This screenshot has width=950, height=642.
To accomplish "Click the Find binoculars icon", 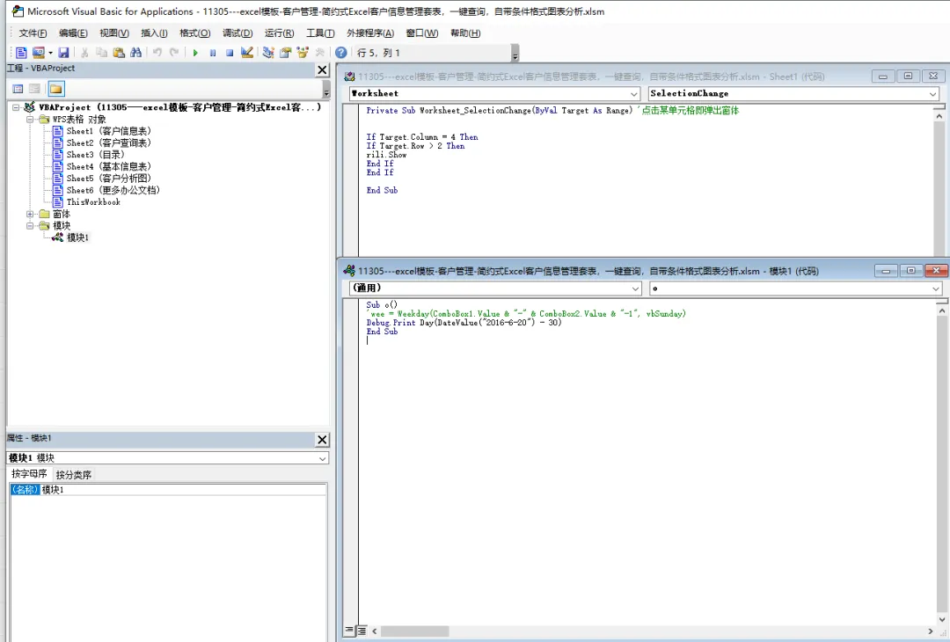I will click(135, 53).
